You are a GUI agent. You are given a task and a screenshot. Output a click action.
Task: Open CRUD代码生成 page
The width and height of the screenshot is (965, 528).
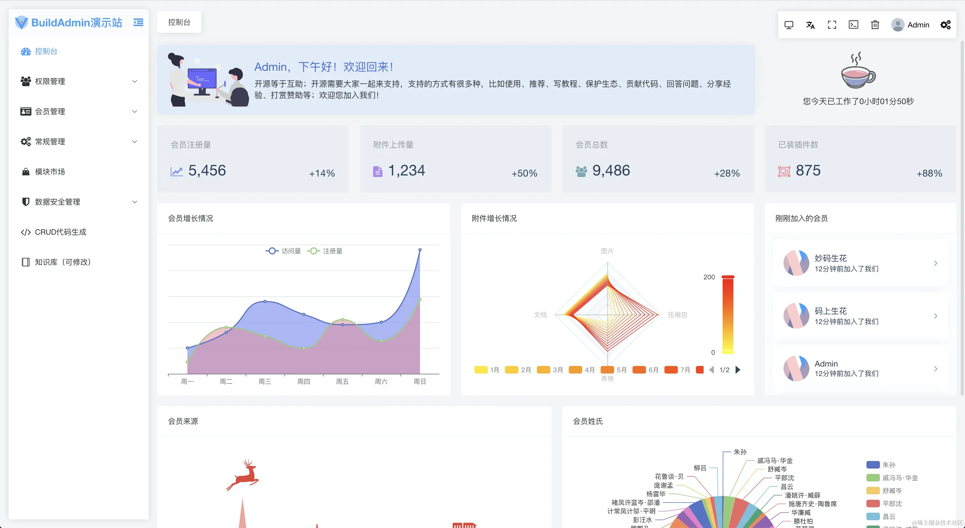(60, 232)
